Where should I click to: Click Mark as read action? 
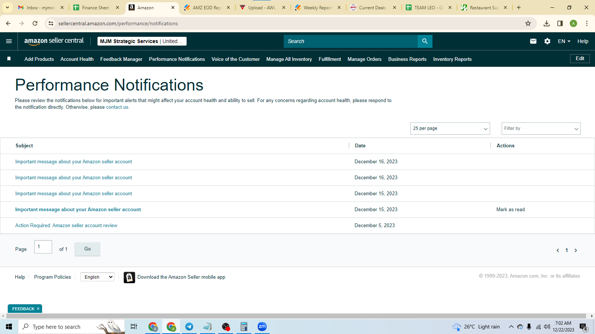point(511,210)
